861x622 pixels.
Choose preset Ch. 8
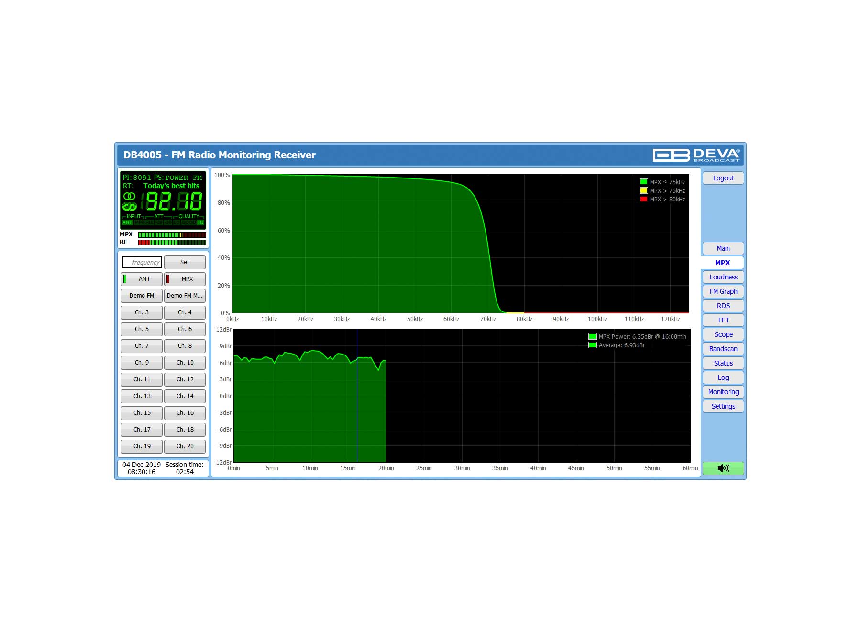click(185, 346)
